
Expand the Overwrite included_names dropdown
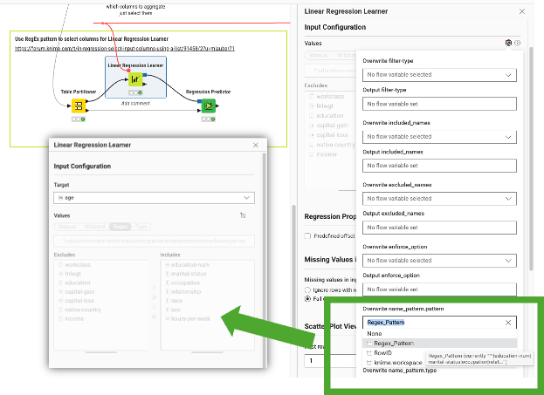pos(440,137)
